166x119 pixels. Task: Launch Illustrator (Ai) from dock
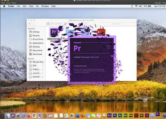pyautogui.click(x=142, y=115)
